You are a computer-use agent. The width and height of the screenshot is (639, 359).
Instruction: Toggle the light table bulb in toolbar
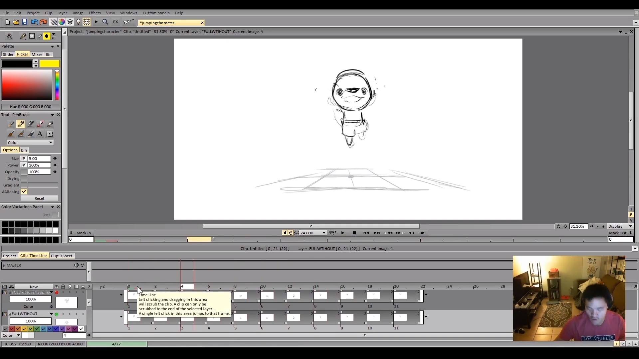[78, 22]
